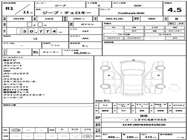Click the interior grade B
The height and width of the screenshot is (140, 187).
[x=176, y=19]
